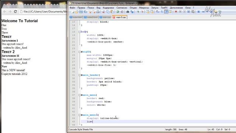Reload the page in the browser

[15, 11]
